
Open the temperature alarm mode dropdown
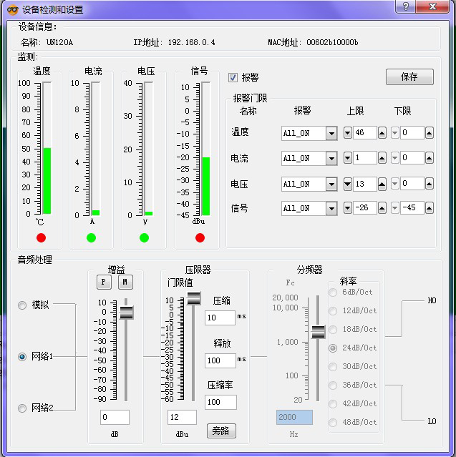click(x=331, y=133)
